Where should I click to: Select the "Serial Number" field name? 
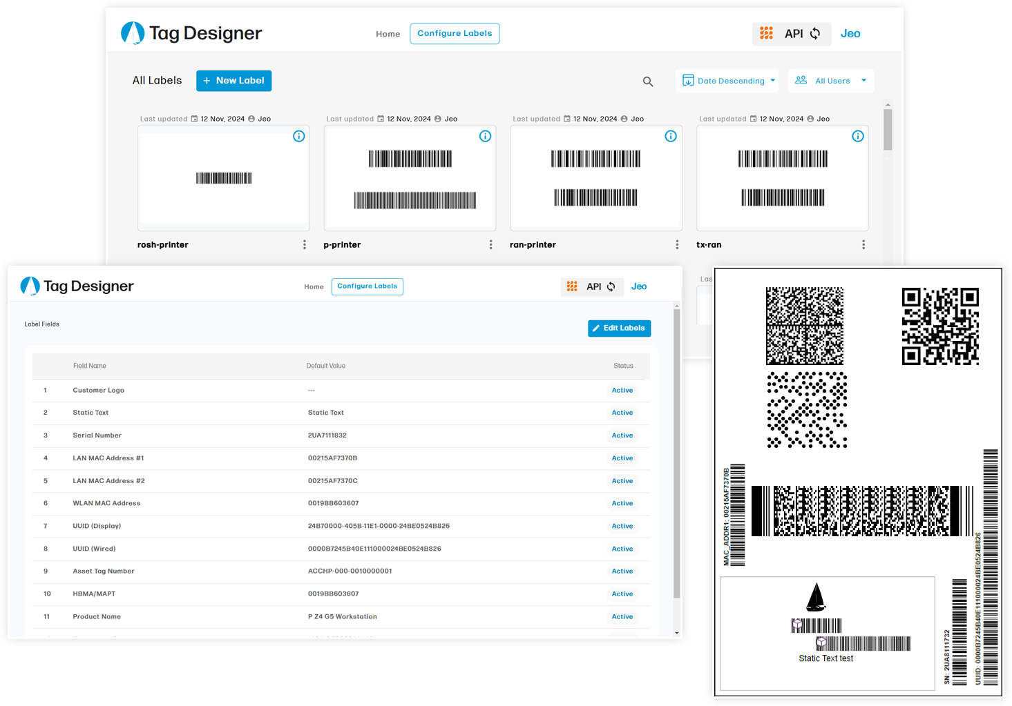point(97,435)
